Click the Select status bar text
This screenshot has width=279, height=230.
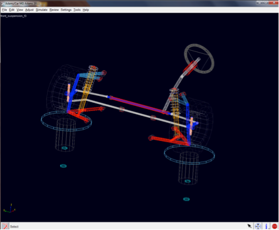click(x=14, y=226)
